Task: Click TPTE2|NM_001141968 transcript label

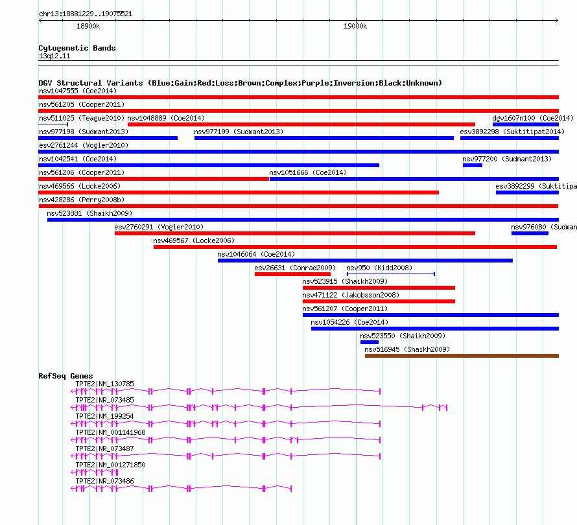Action: pyautogui.click(x=110, y=433)
